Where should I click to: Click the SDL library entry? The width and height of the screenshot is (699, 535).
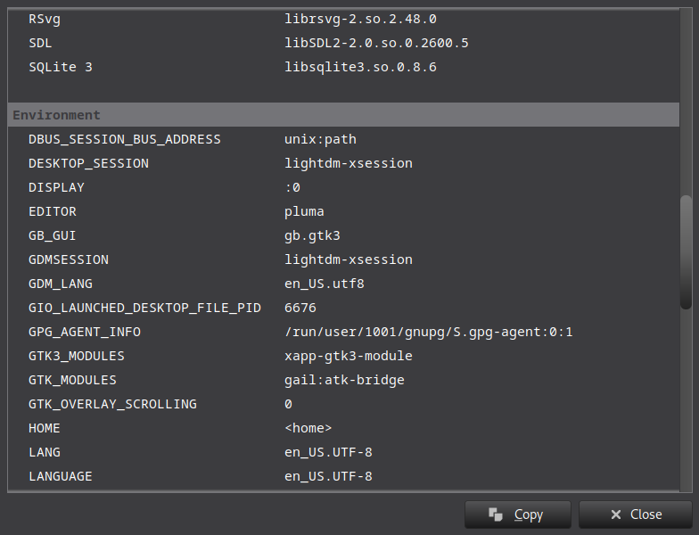tap(42, 43)
